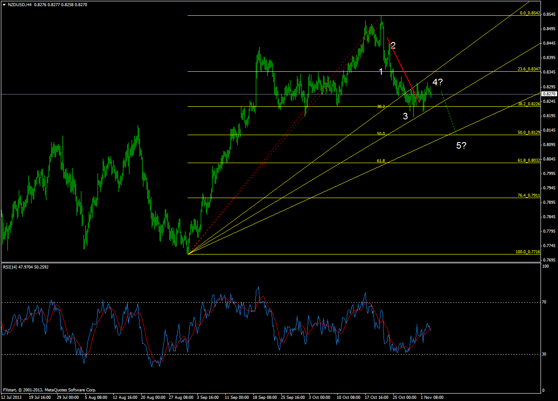This screenshot has width=558, height=401.
Task: Click the "1 Nov 08:00" date label
Action: 432,397
